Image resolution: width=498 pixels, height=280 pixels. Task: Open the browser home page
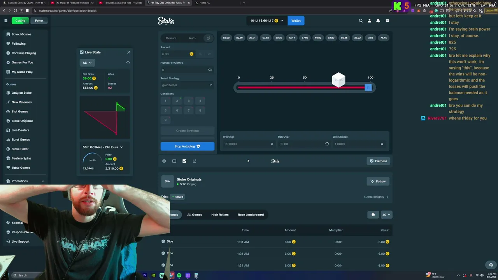[x=21, y=10]
